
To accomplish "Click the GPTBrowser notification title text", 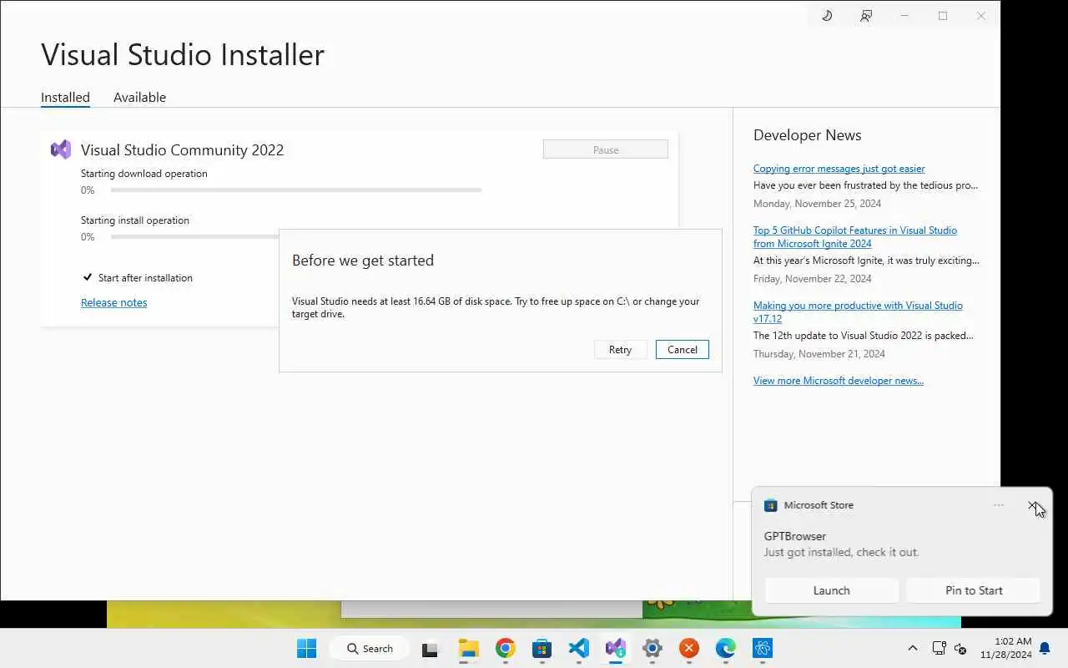I will (795, 536).
